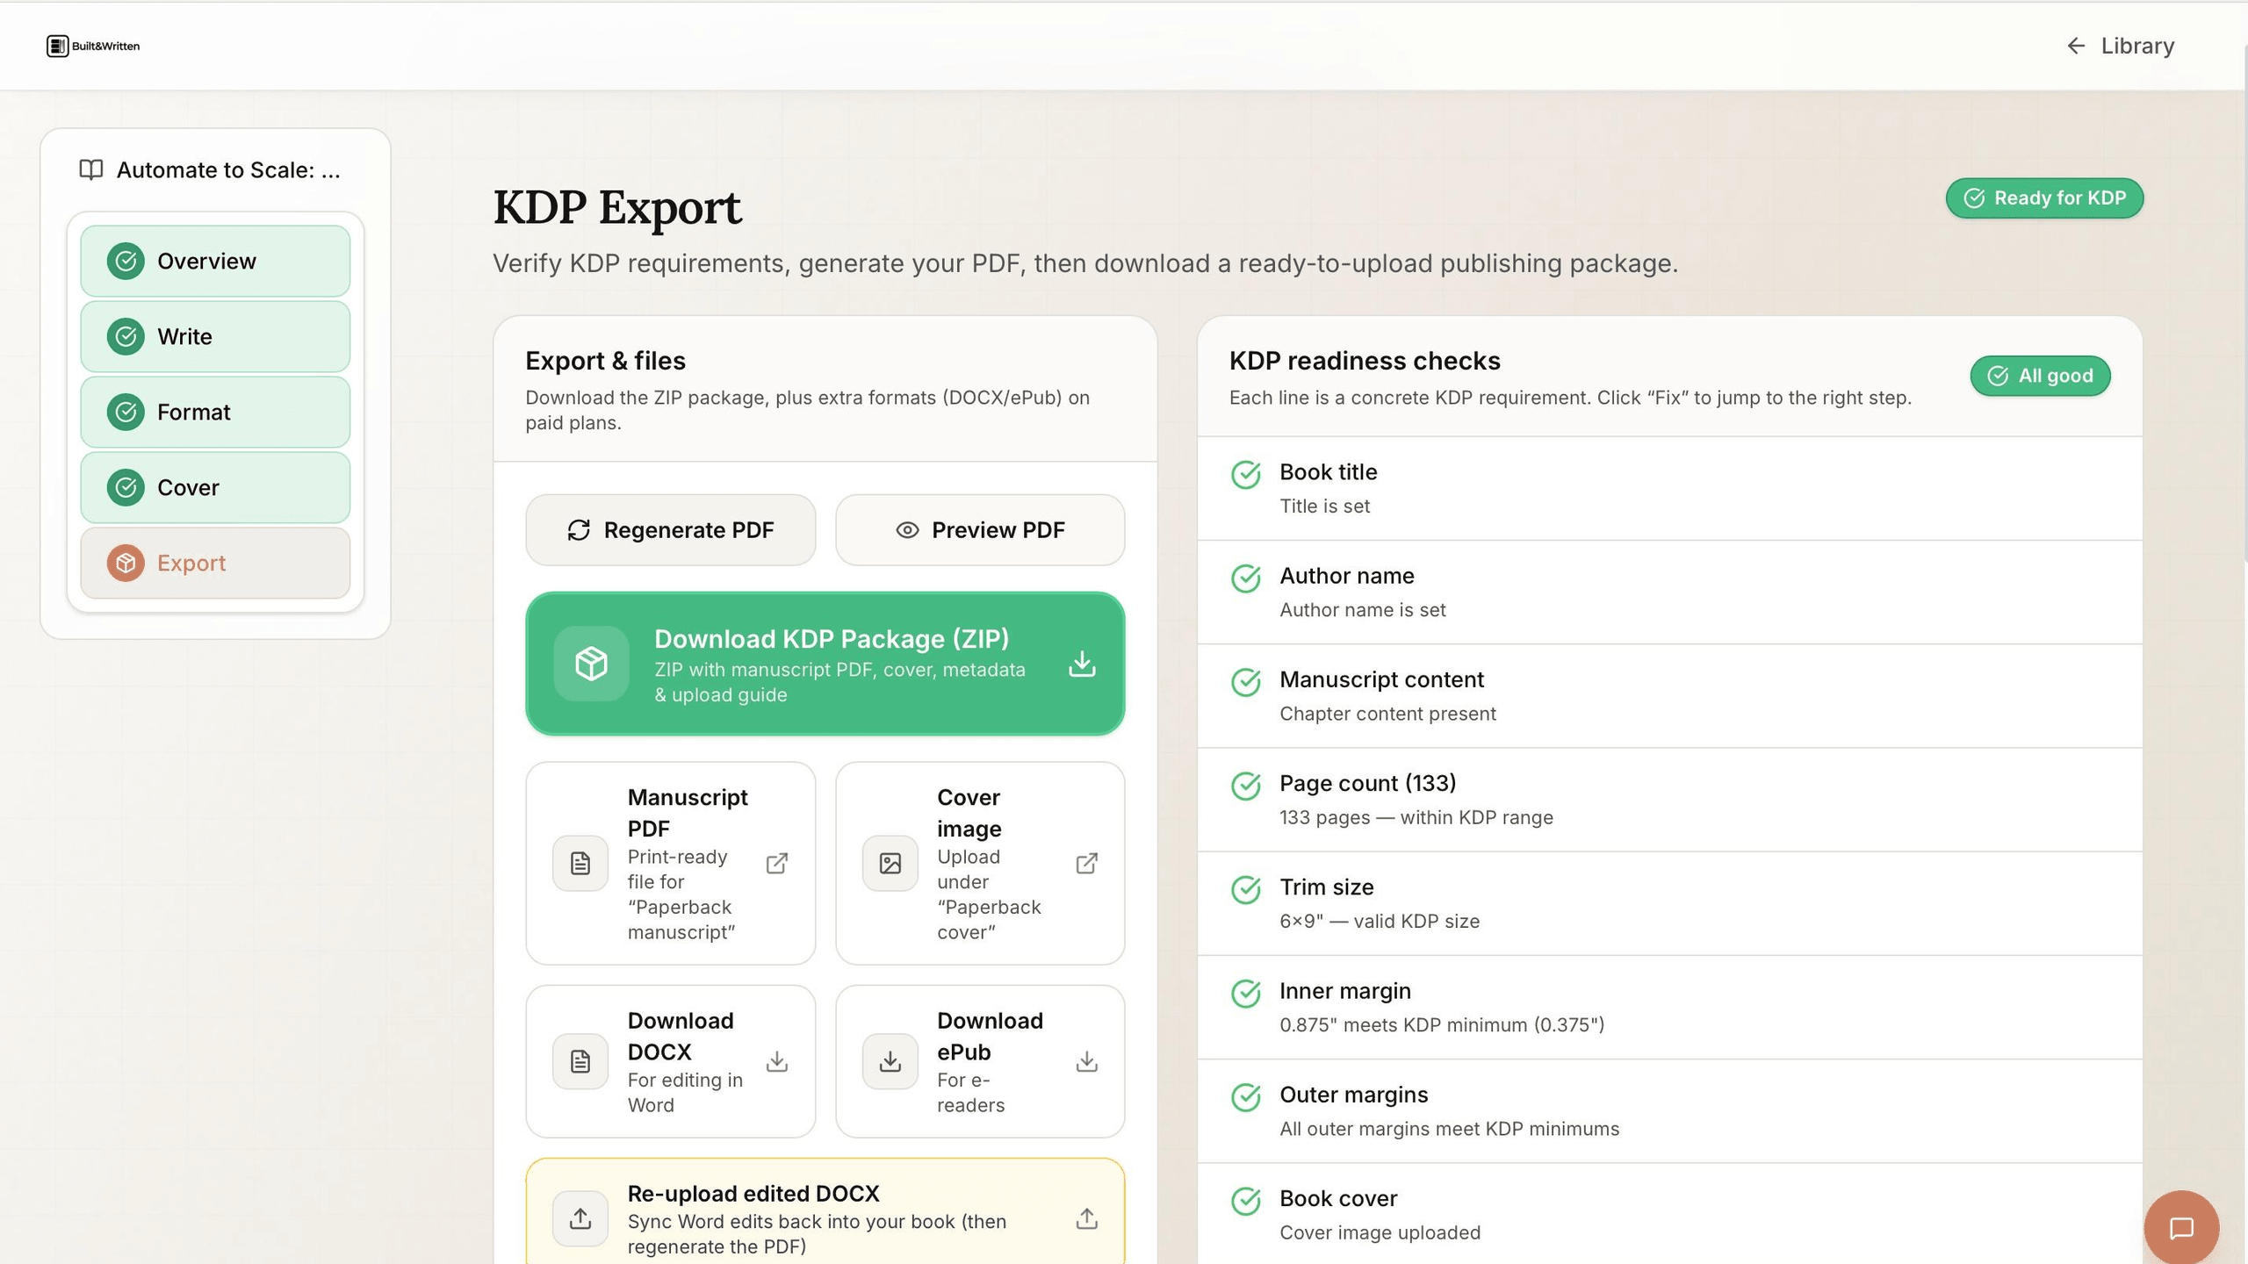Click the Ready for KDP status badge
Image resolution: width=2248 pixels, height=1264 pixels.
click(2044, 198)
